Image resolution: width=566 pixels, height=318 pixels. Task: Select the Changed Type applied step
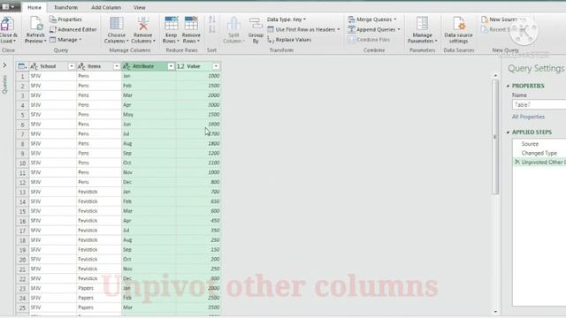[539, 153]
